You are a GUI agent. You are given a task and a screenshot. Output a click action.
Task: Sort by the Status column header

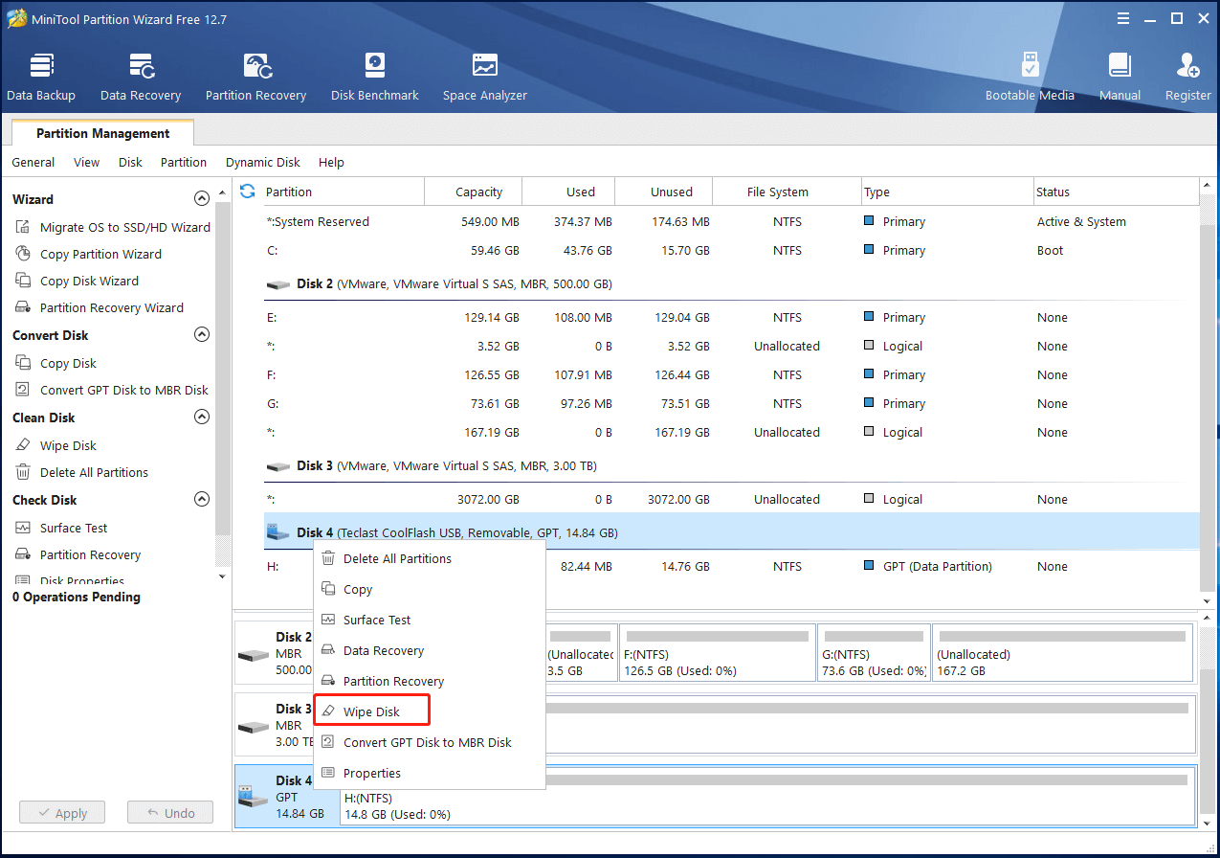(x=1116, y=192)
